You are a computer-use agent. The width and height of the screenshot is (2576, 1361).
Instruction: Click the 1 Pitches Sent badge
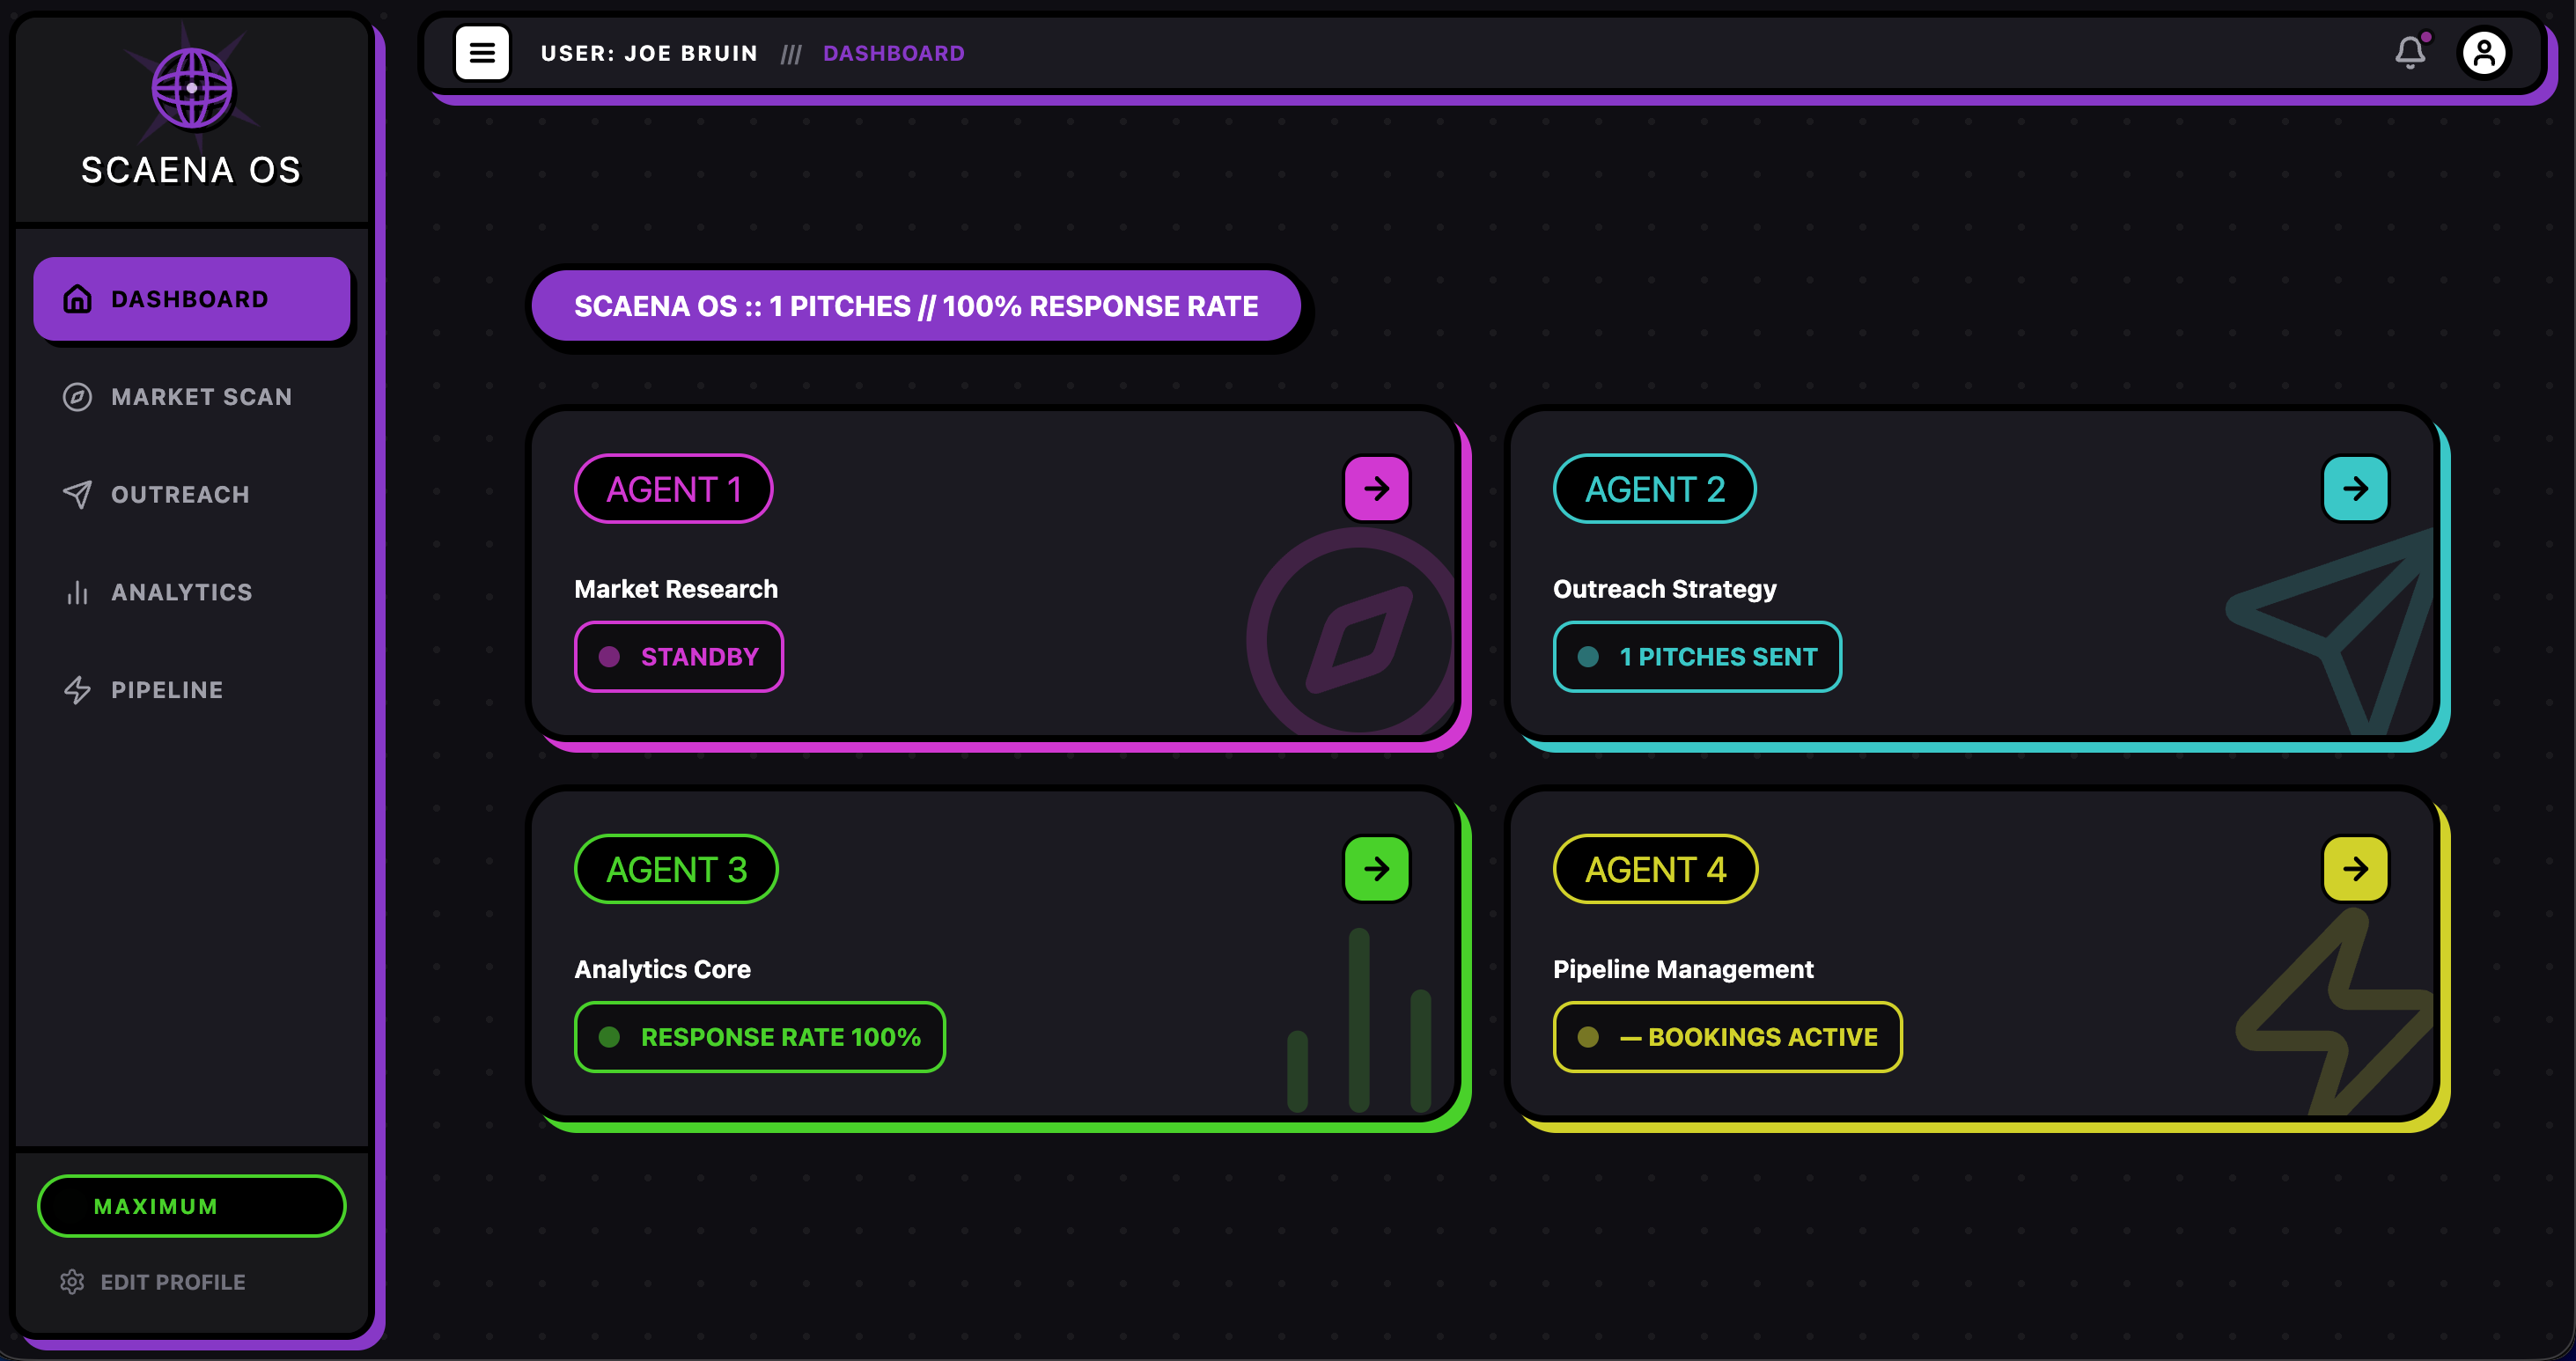coord(1696,657)
